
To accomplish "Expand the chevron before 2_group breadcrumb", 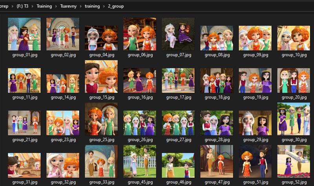I will 104,6.
